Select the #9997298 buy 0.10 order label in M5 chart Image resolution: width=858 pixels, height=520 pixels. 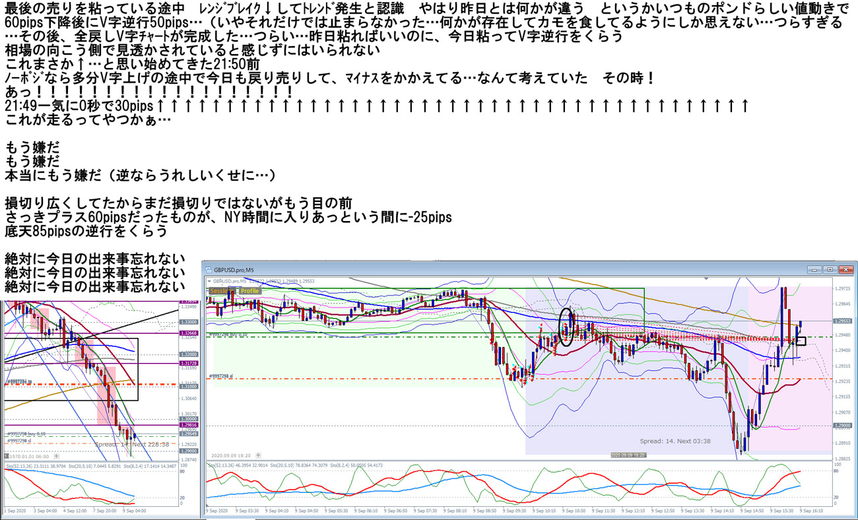click(x=228, y=335)
